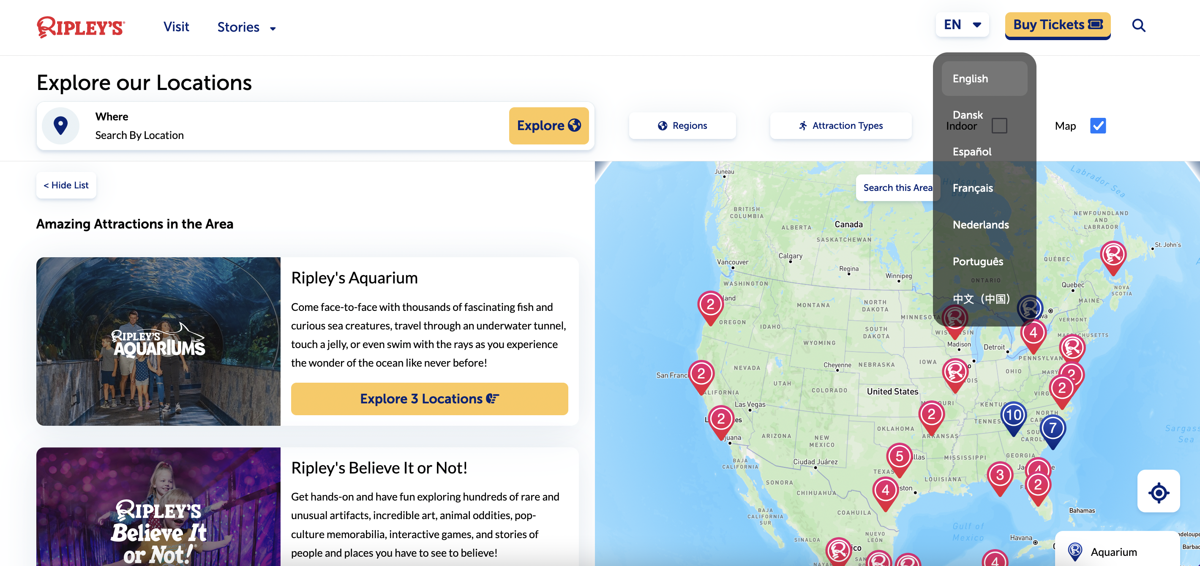Select 中文 (中国) in the language list
1200x566 pixels.
pyautogui.click(x=984, y=299)
